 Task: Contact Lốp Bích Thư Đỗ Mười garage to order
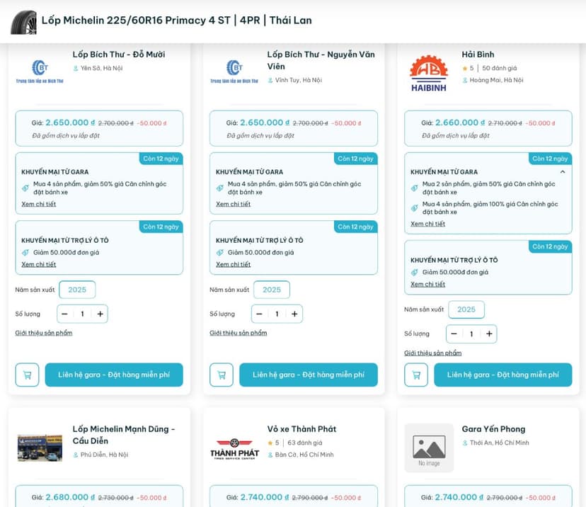tap(114, 375)
